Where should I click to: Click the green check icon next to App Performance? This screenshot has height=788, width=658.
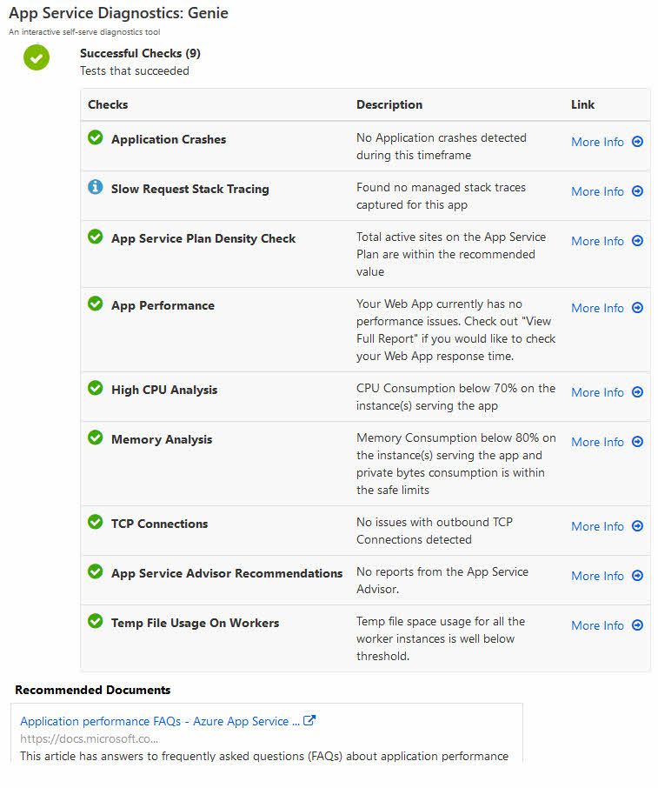95,304
